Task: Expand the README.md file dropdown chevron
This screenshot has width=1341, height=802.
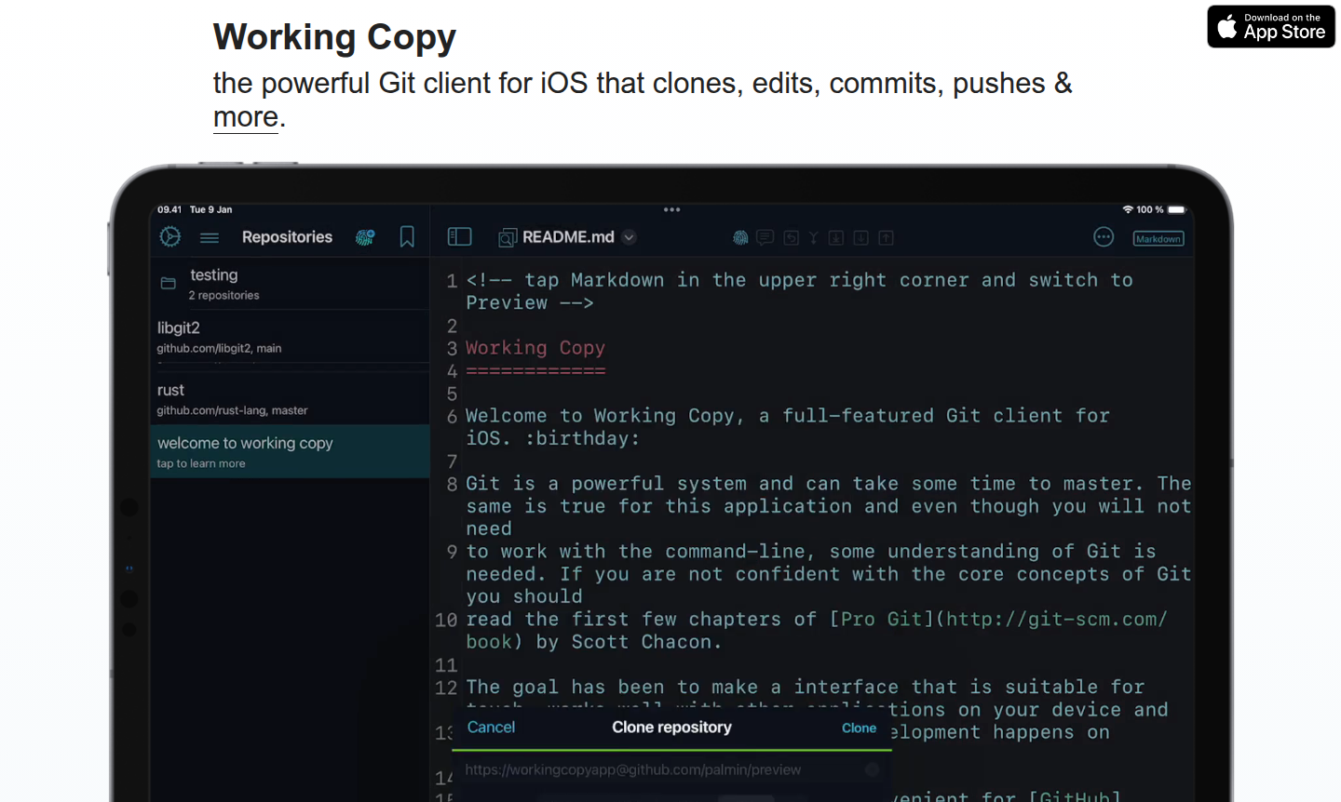Action: (630, 237)
